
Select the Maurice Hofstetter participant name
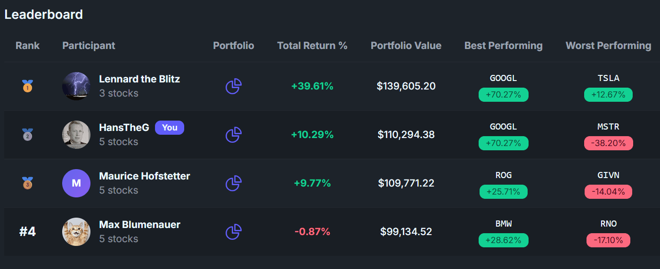pos(145,176)
